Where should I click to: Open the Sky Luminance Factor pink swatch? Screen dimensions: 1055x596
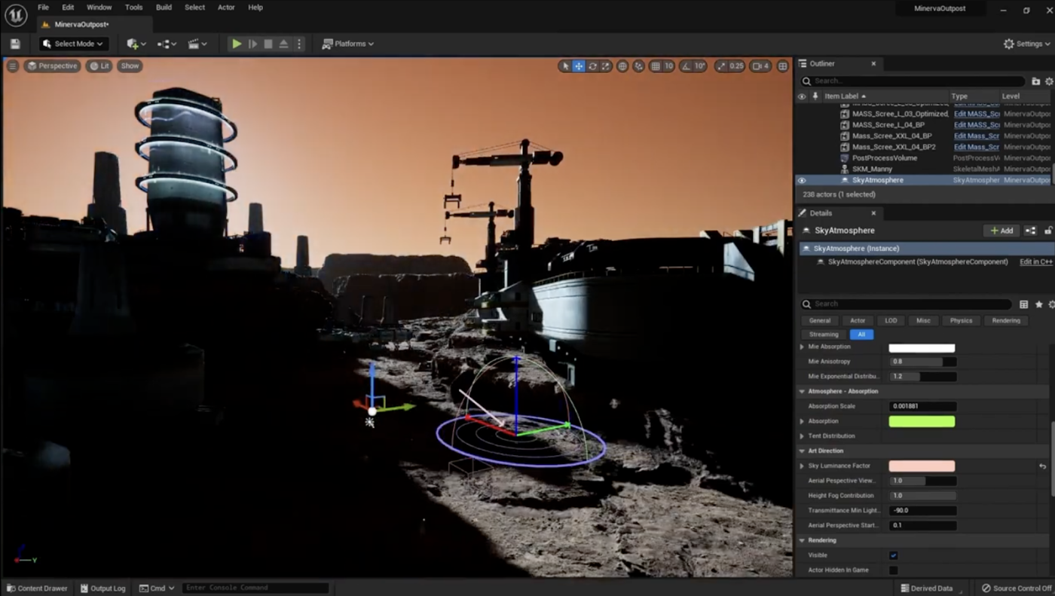(x=922, y=466)
